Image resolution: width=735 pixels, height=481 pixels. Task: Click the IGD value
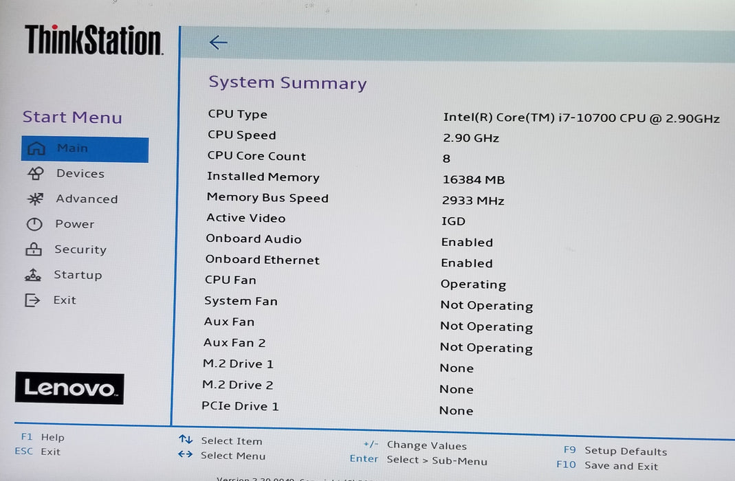[x=453, y=221]
